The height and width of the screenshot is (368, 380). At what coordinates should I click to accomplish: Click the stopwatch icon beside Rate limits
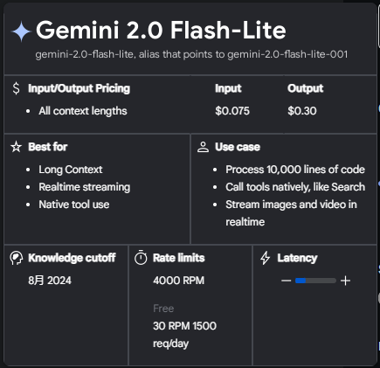(x=141, y=258)
